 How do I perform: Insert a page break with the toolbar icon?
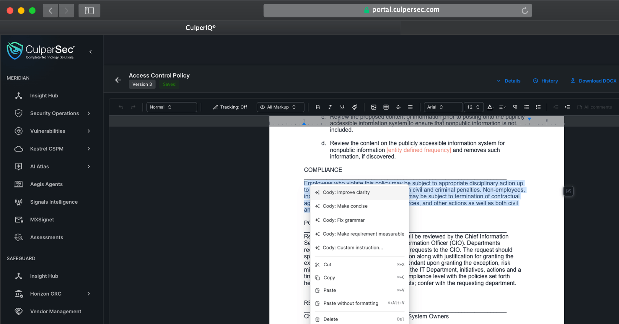(x=398, y=107)
